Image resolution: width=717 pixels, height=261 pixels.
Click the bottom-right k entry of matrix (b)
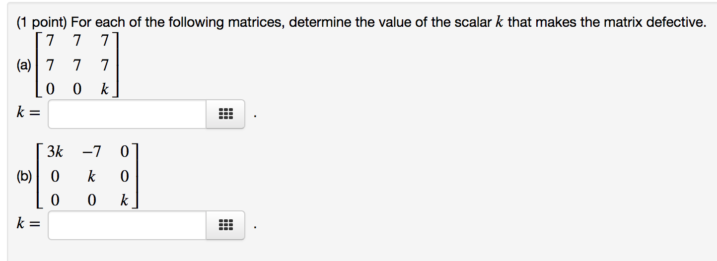pos(124,200)
